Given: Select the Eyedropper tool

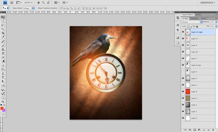Looking at the screenshot, I should point(3,37).
